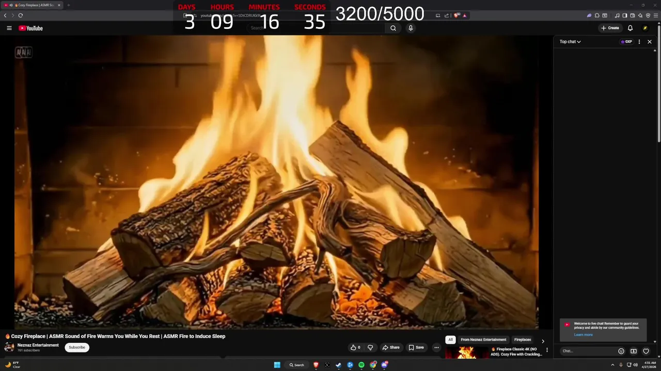
Task: Click the taskbar Search box
Action: click(296, 365)
